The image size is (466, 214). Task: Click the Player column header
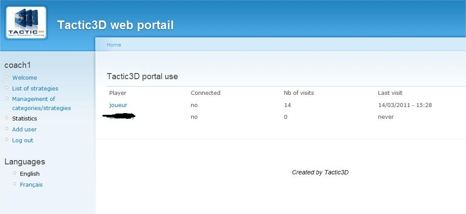[118, 93]
